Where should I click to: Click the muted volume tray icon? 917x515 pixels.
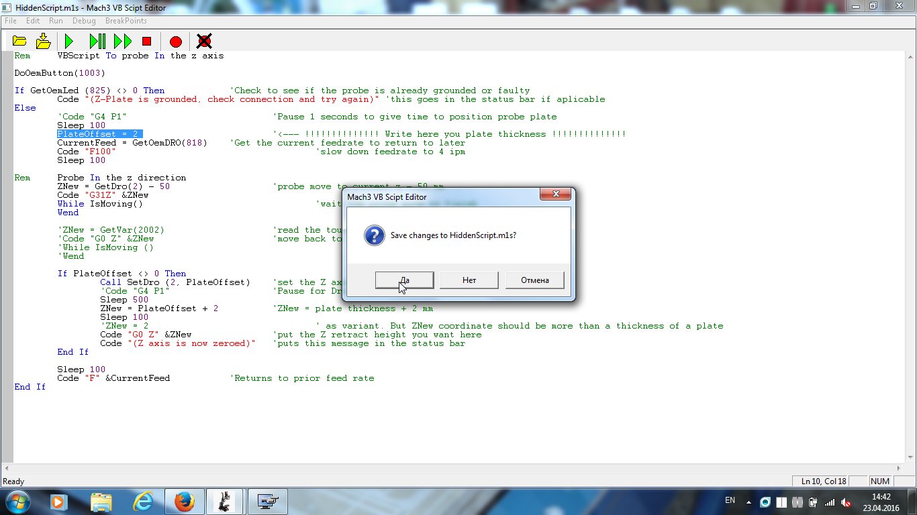pos(846,502)
